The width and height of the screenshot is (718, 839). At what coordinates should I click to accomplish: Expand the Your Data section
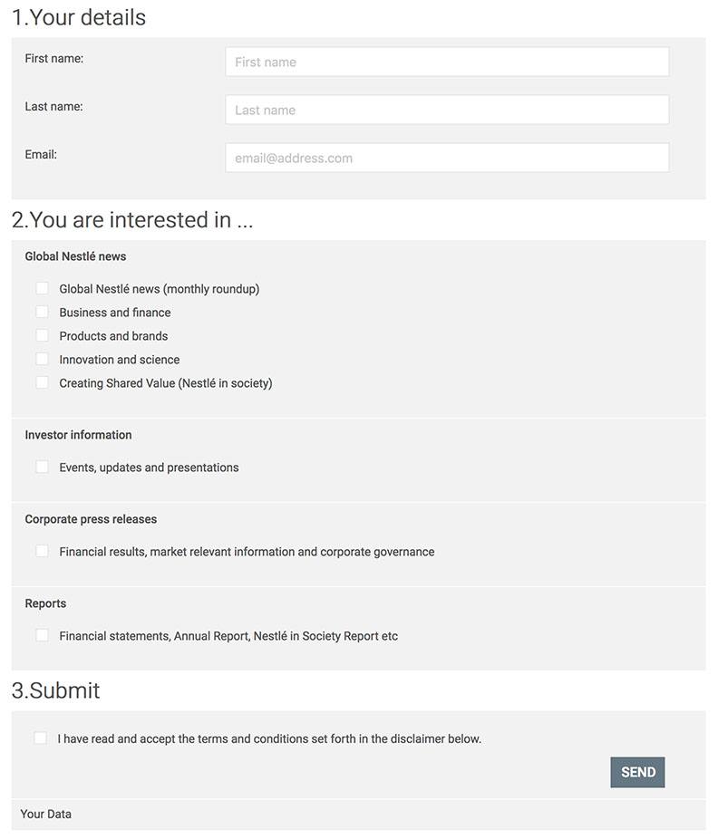tap(46, 814)
